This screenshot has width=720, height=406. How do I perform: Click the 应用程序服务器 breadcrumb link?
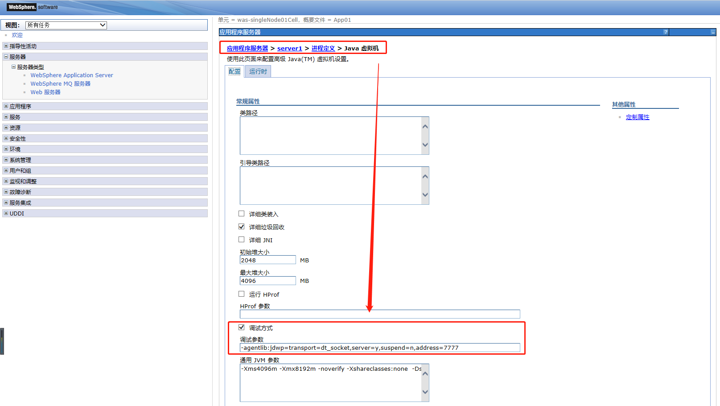coord(247,48)
